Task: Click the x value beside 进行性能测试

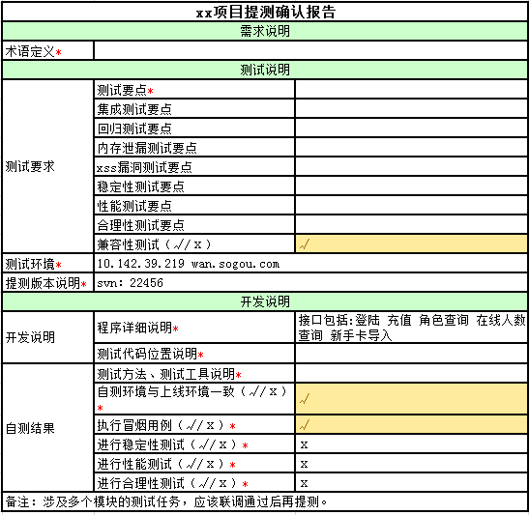Action: click(x=411, y=463)
